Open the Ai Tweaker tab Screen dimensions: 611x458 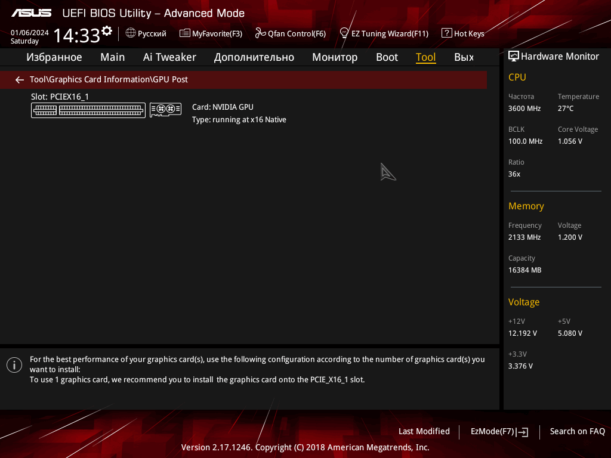coord(169,57)
